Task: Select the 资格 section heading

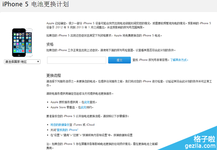Action: [50, 44]
